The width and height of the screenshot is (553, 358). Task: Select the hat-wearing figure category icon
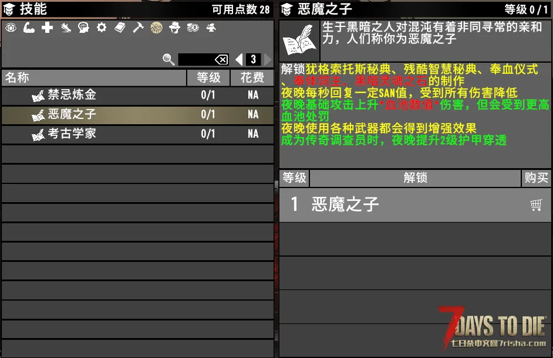point(174,28)
